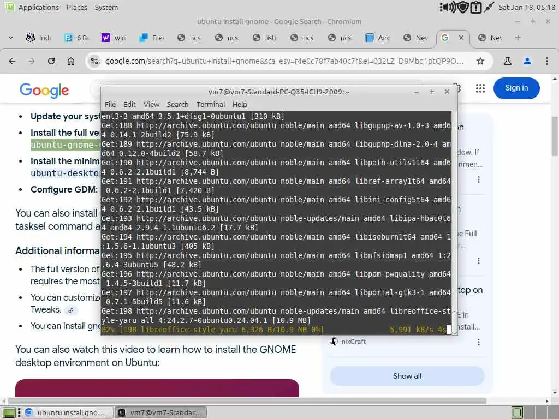Click the clock showing Sat Jan 18
The width and height of the screenshot is (559, 419).
pos(527,7)
